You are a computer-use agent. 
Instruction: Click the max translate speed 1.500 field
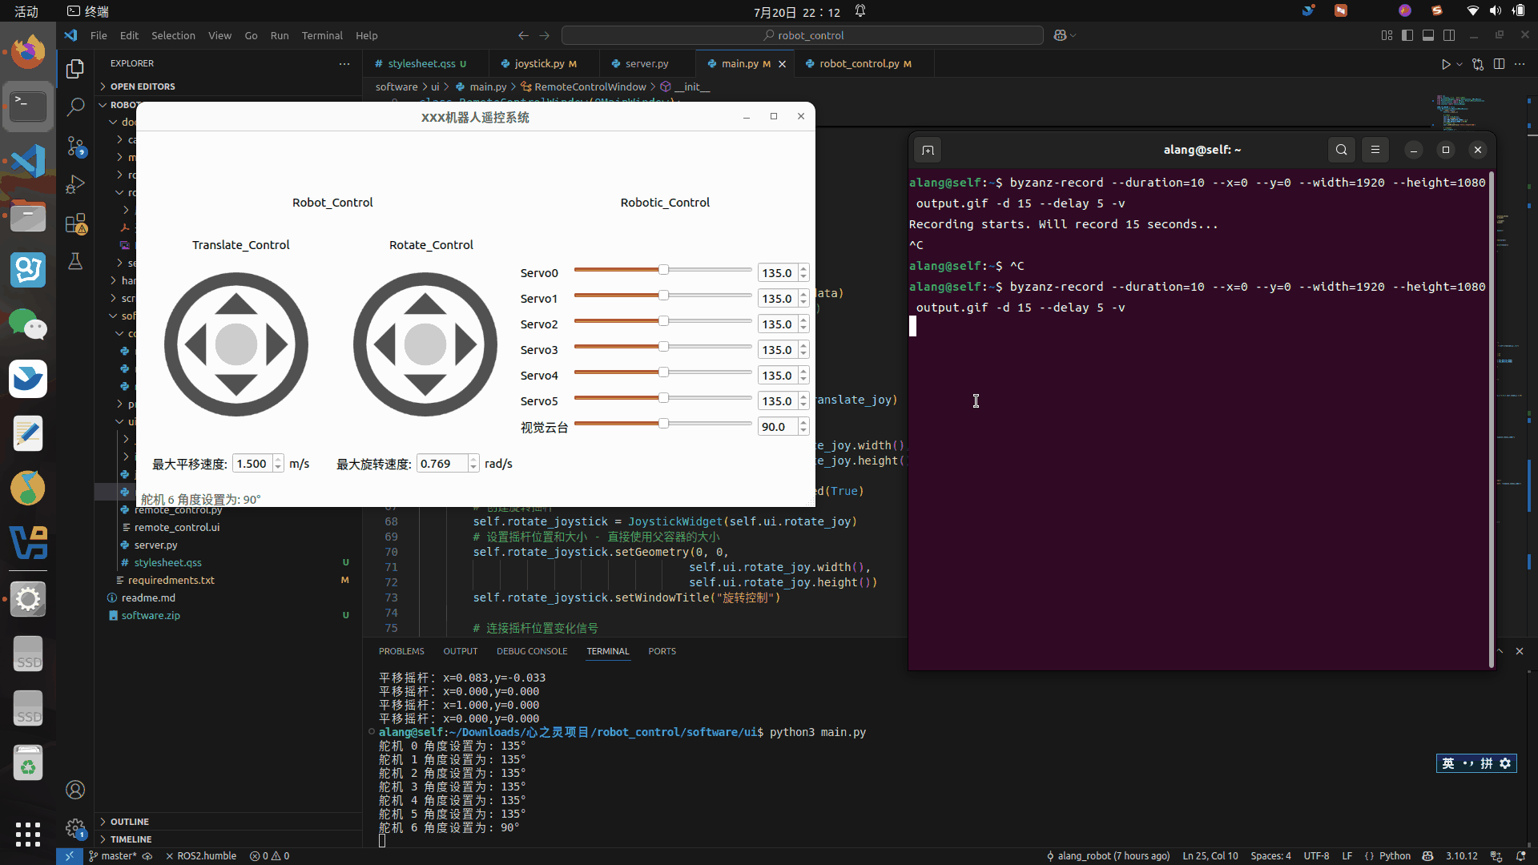click(252, 464)
